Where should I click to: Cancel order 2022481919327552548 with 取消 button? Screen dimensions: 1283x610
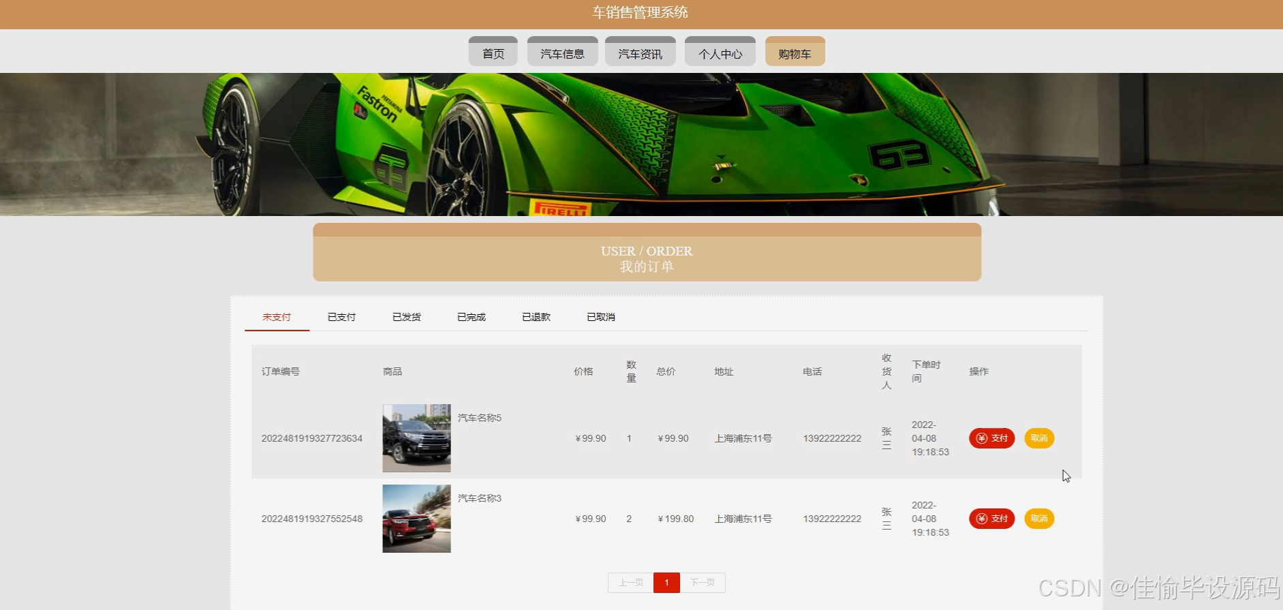point(1039,519)
